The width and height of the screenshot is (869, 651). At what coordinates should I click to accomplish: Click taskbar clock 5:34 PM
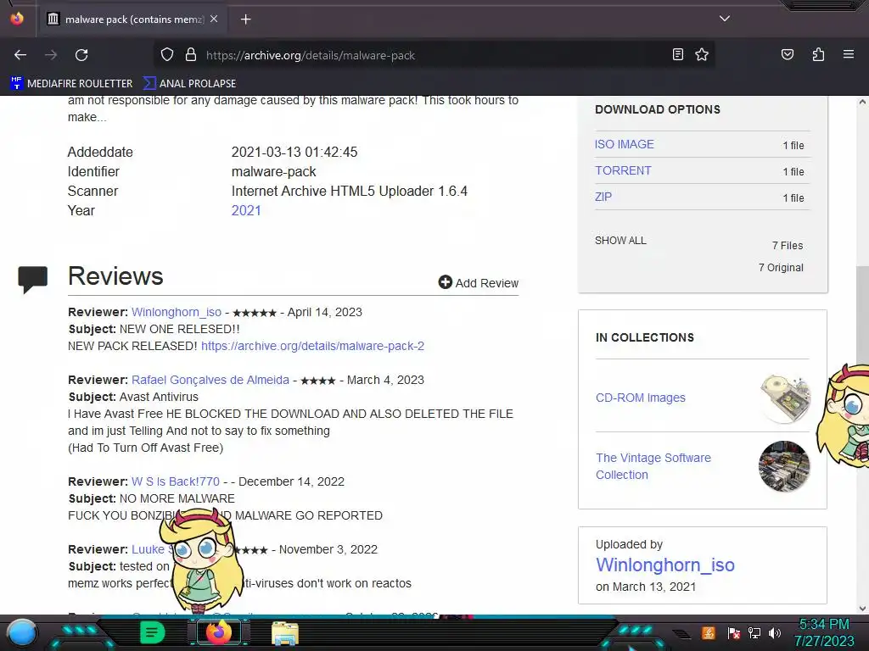click(823, 624)
